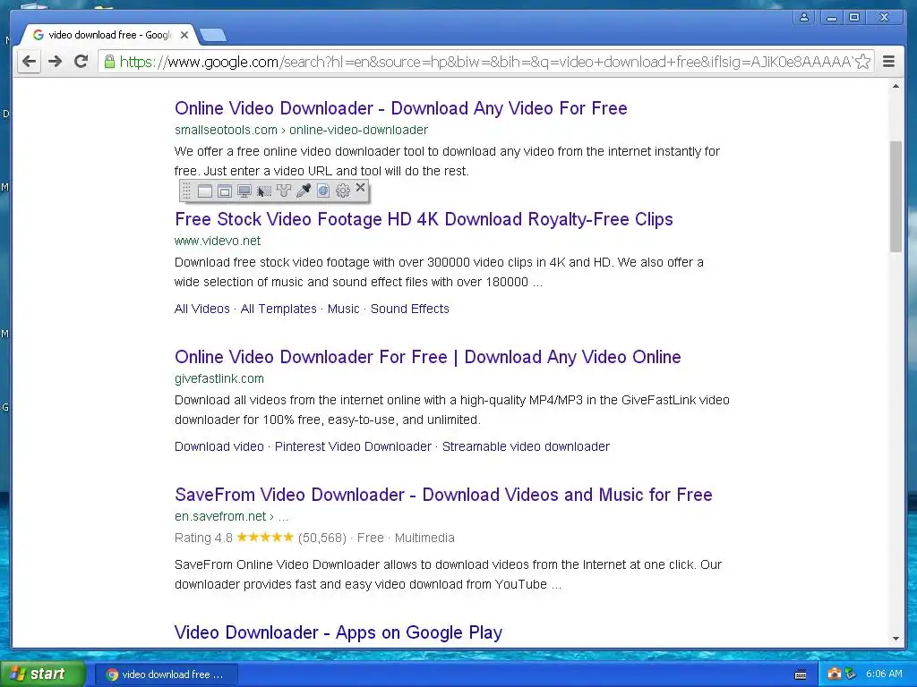
Task: Click the Safely Remove Hardware tray icon
Action: point(851,674)
